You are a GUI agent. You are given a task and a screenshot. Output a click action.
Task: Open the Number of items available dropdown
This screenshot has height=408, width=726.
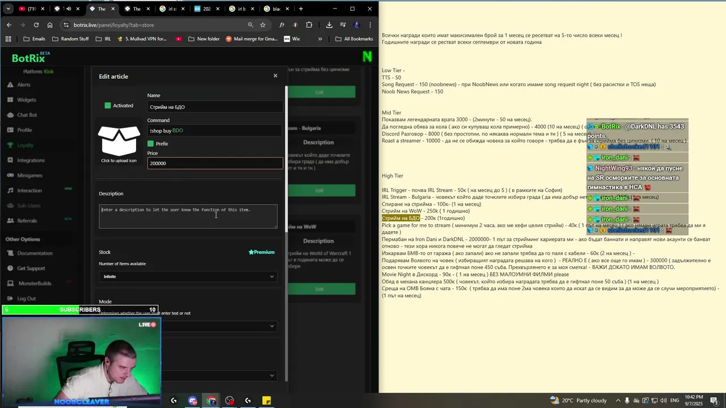[x=188, y=277]
